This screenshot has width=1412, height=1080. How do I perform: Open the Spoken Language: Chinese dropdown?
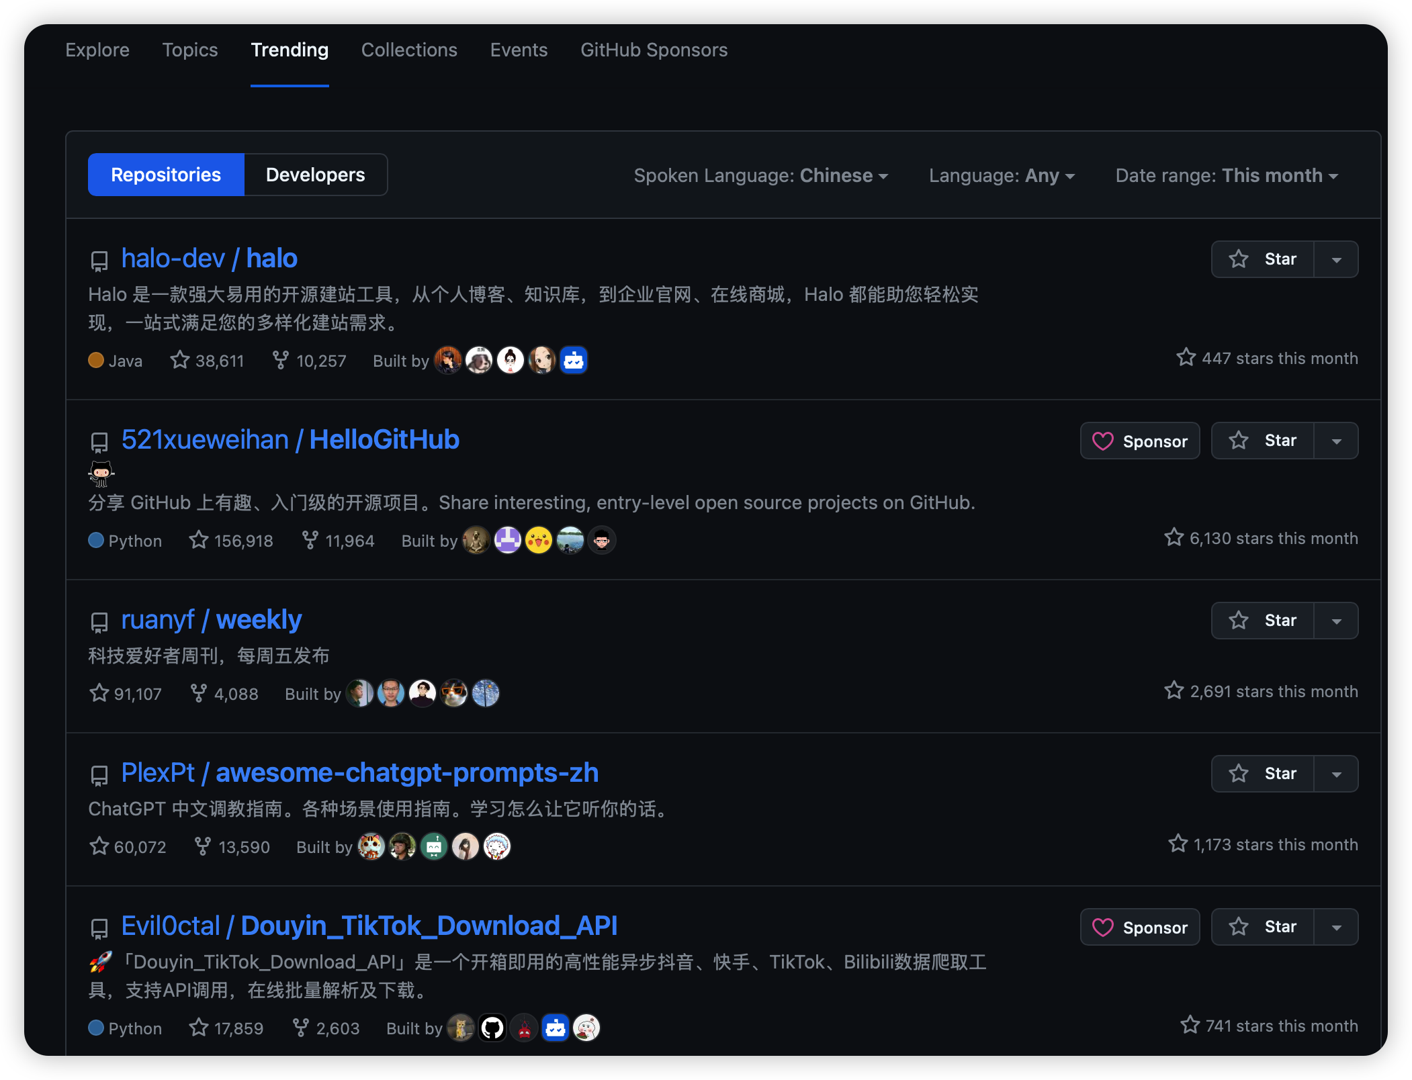pyautogui.click(x=761, y=175)
